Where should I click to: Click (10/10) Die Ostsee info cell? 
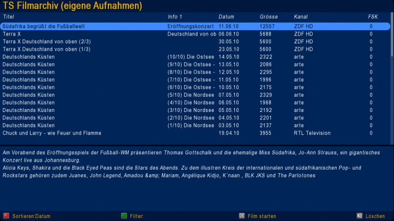[x=191, y=57]
